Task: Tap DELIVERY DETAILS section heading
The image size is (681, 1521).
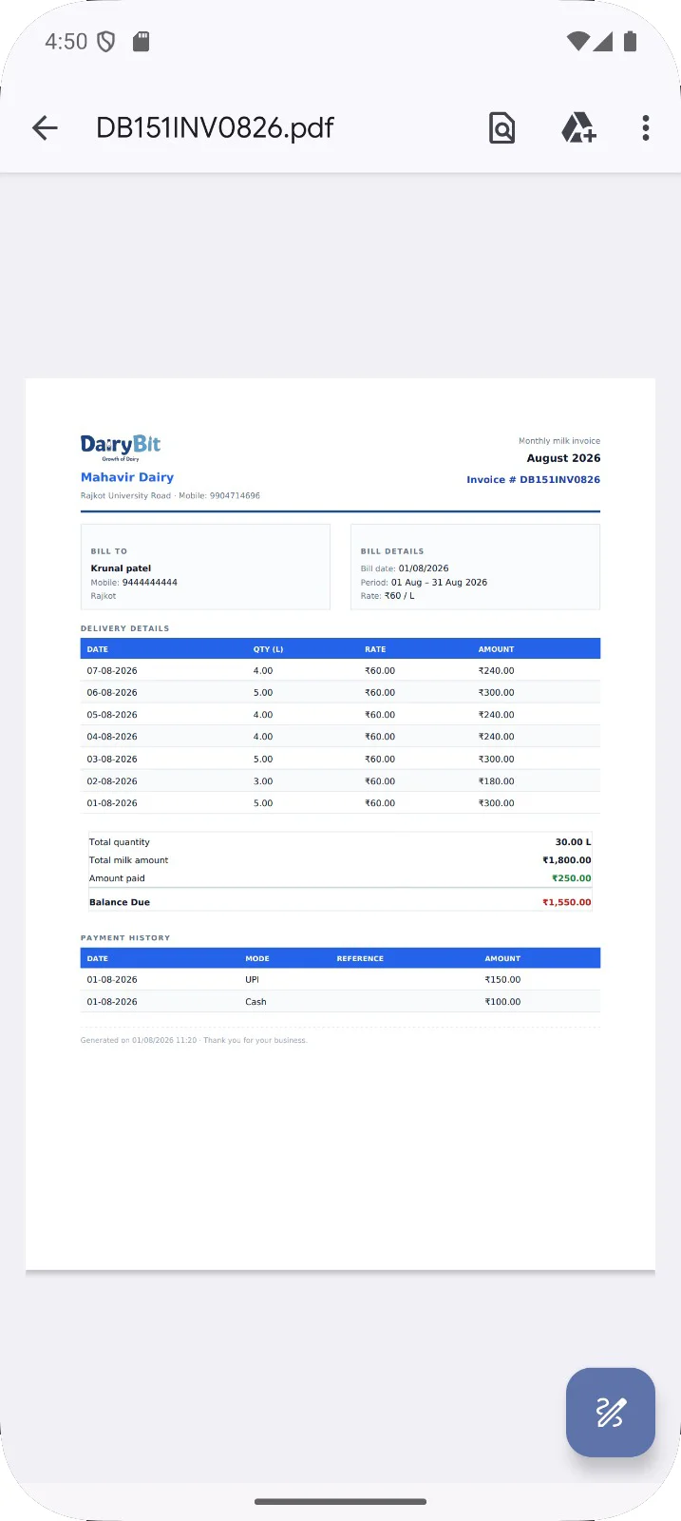Action: [x=125, y=628]
